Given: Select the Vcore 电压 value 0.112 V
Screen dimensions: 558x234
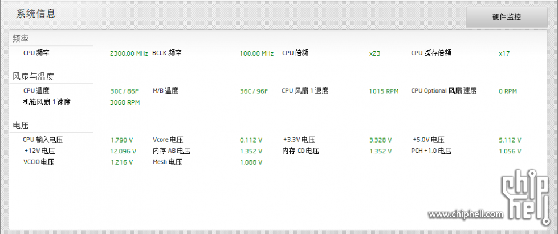Looking at the screenshot, I should tap(251, 140).
